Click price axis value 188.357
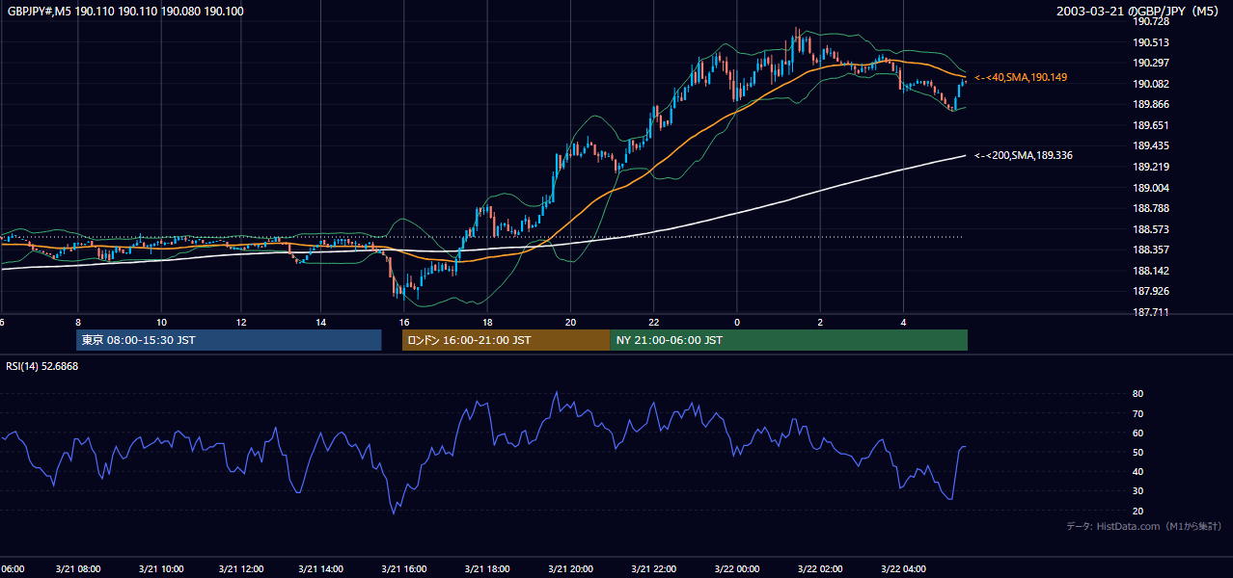 tap(1150, 250)
